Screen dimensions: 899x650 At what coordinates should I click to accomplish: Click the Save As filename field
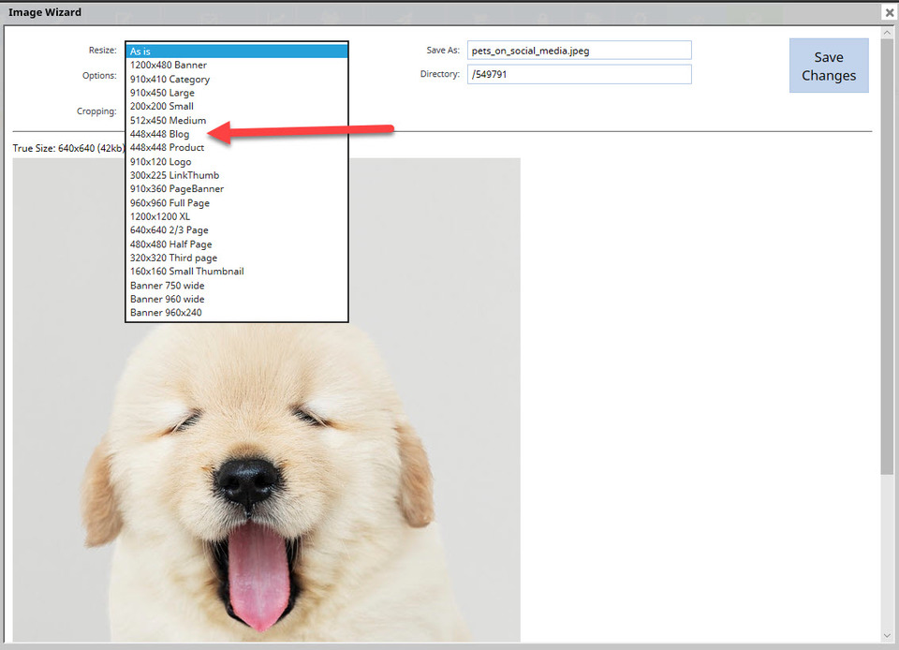[x=579, y=51]
